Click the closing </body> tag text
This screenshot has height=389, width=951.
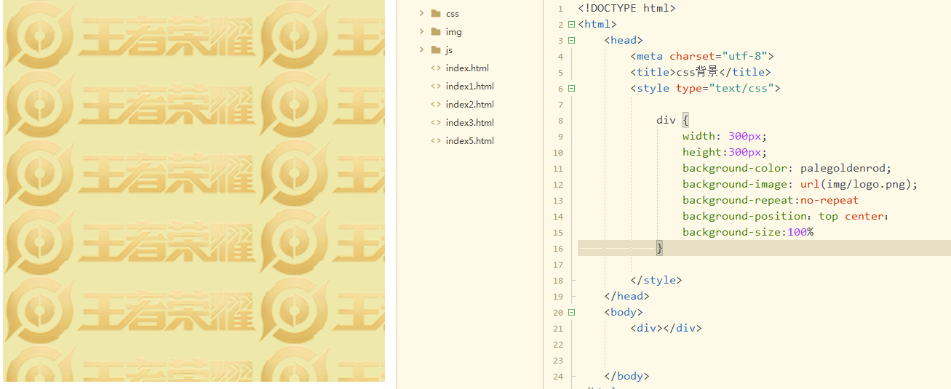(x=626, y=376)
